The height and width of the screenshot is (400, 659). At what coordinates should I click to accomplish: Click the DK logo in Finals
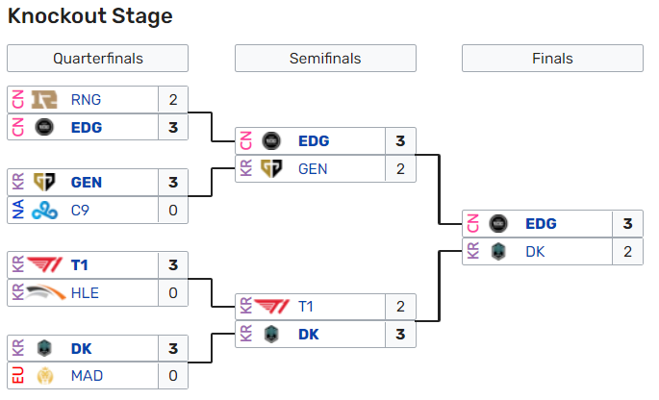pyautogui.click(x=498, y=251)
